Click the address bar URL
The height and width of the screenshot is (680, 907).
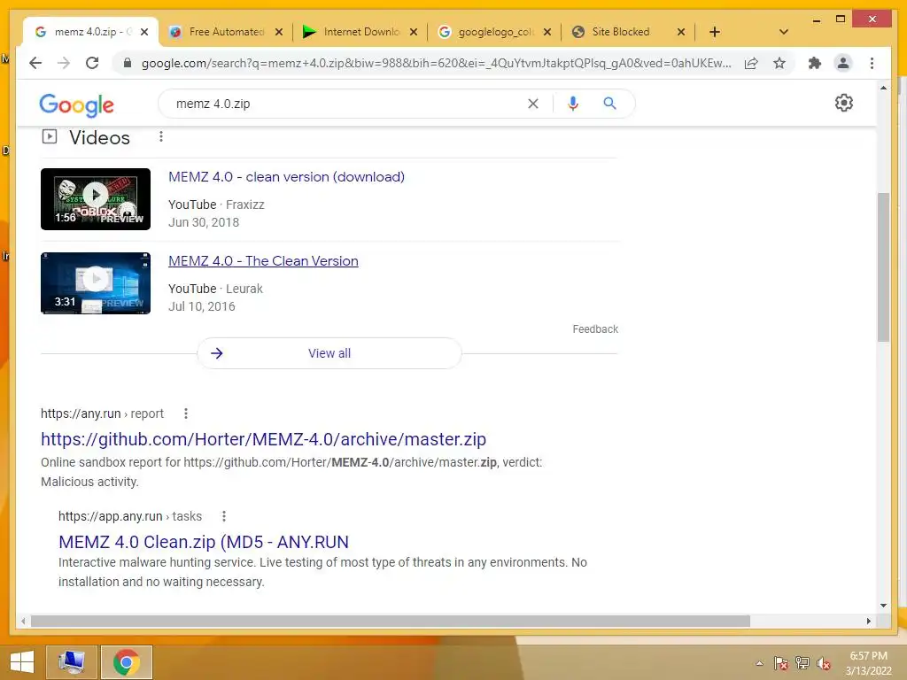tap(436, 63)
